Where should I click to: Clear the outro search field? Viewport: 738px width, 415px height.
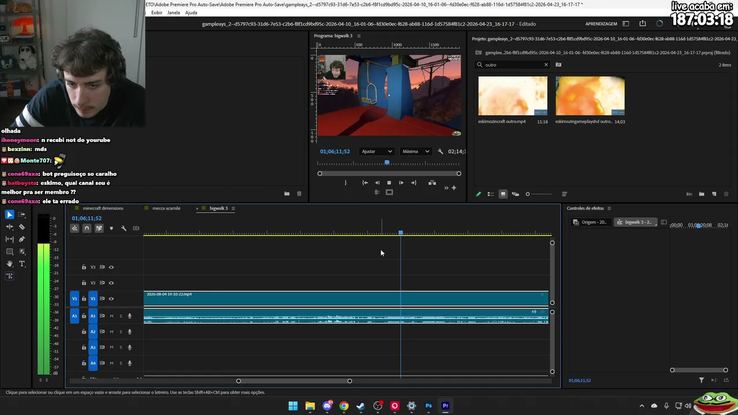pos(546,65)
